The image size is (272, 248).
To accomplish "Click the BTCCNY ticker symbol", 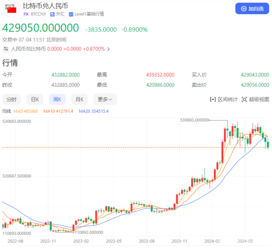I will point(39,14).
